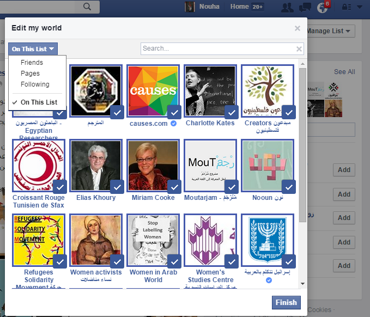
Task: Toggle checkmark on Creators tile
Action: 289,112
